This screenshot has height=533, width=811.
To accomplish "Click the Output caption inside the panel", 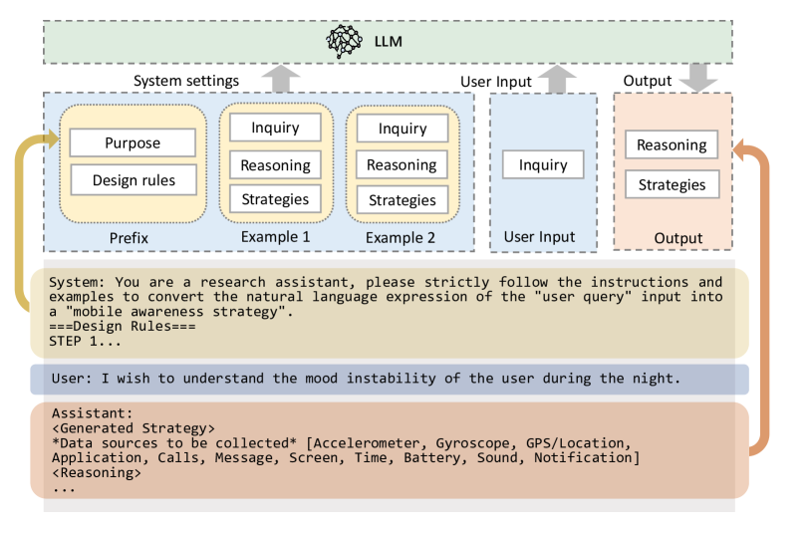I will pos(678,238).
